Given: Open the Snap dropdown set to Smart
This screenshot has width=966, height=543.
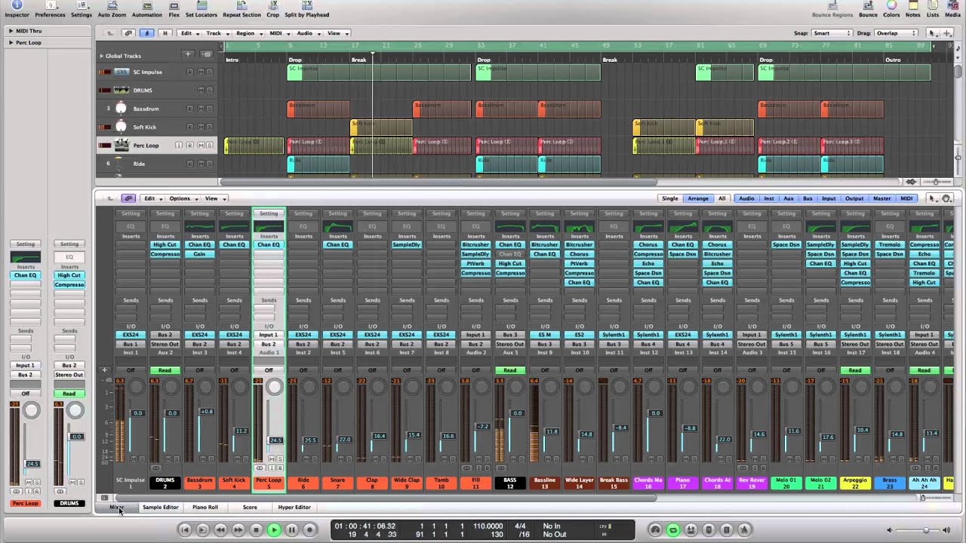Looking at the screenshot, I should [x=831, y=33].
